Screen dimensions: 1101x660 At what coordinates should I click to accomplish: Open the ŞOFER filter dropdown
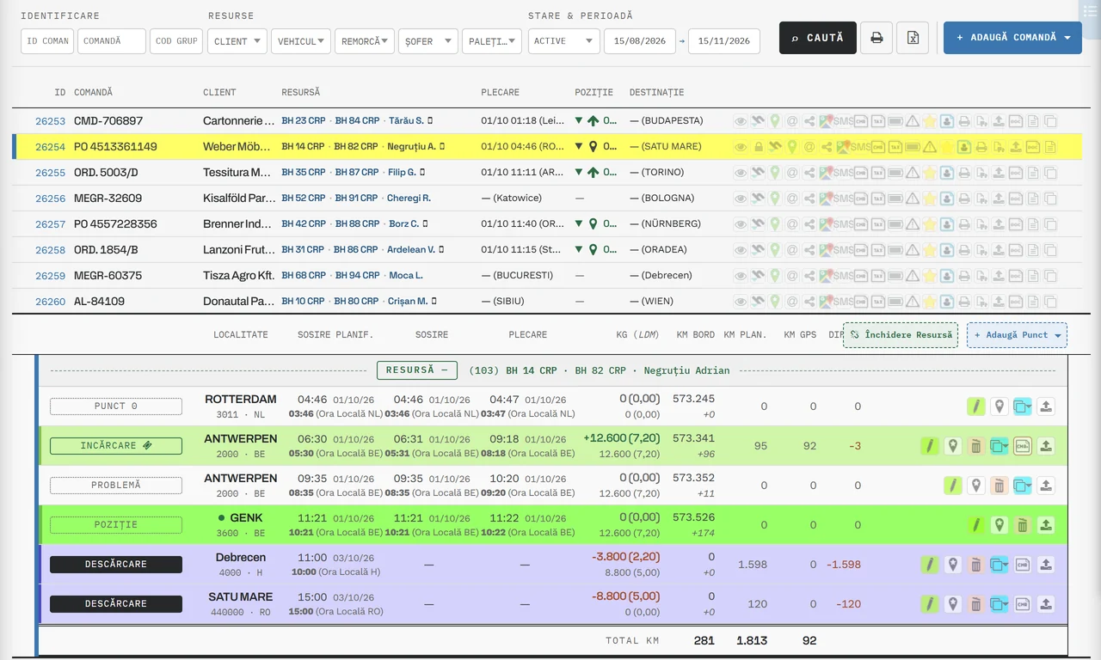coord(428,41)
